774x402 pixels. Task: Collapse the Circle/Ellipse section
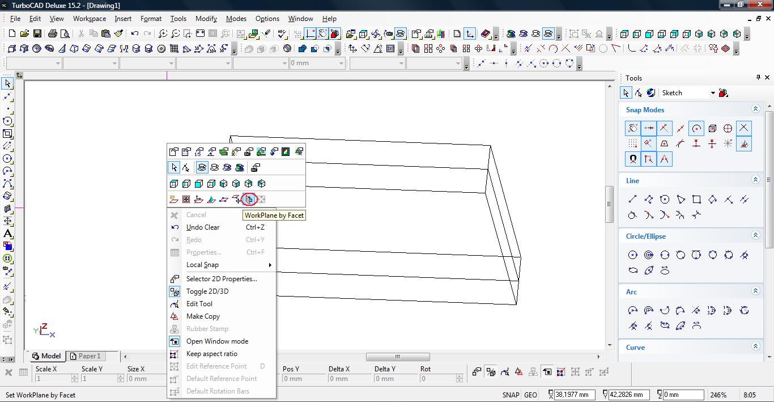tap(755, 235)
